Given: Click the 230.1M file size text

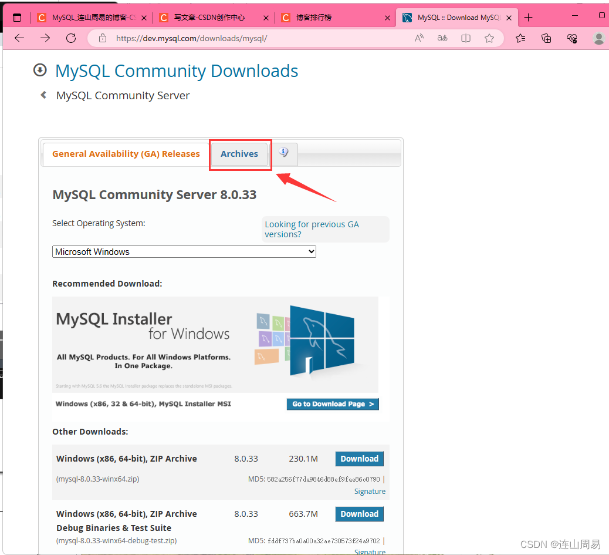Looking at the screenshot, I should [303, 459].
